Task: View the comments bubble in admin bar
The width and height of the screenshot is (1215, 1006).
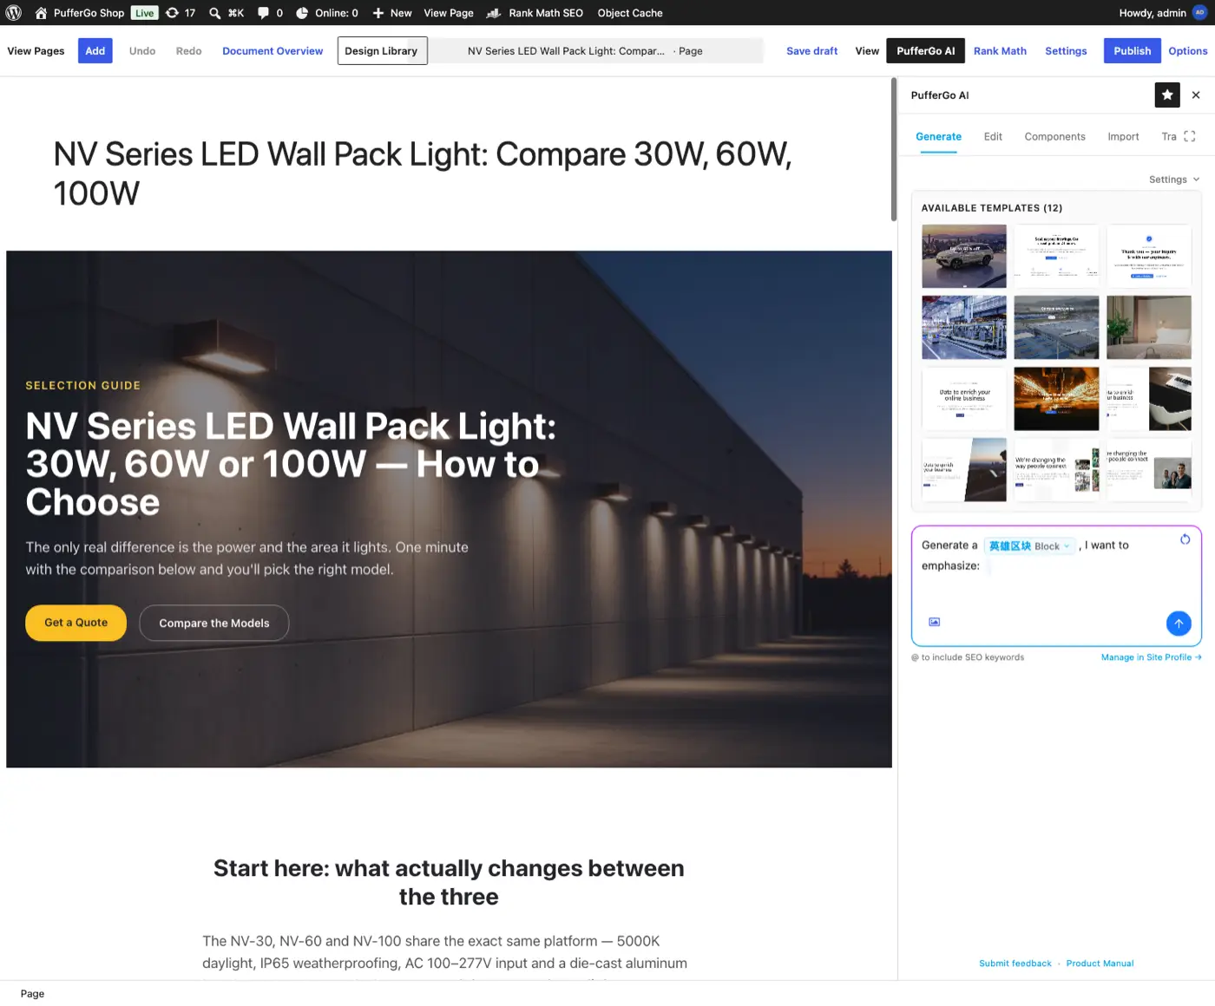Action: point(270,13)
